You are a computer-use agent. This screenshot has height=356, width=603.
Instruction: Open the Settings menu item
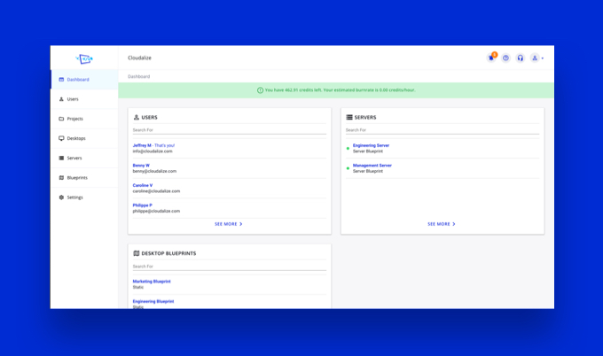pos(84,197)
